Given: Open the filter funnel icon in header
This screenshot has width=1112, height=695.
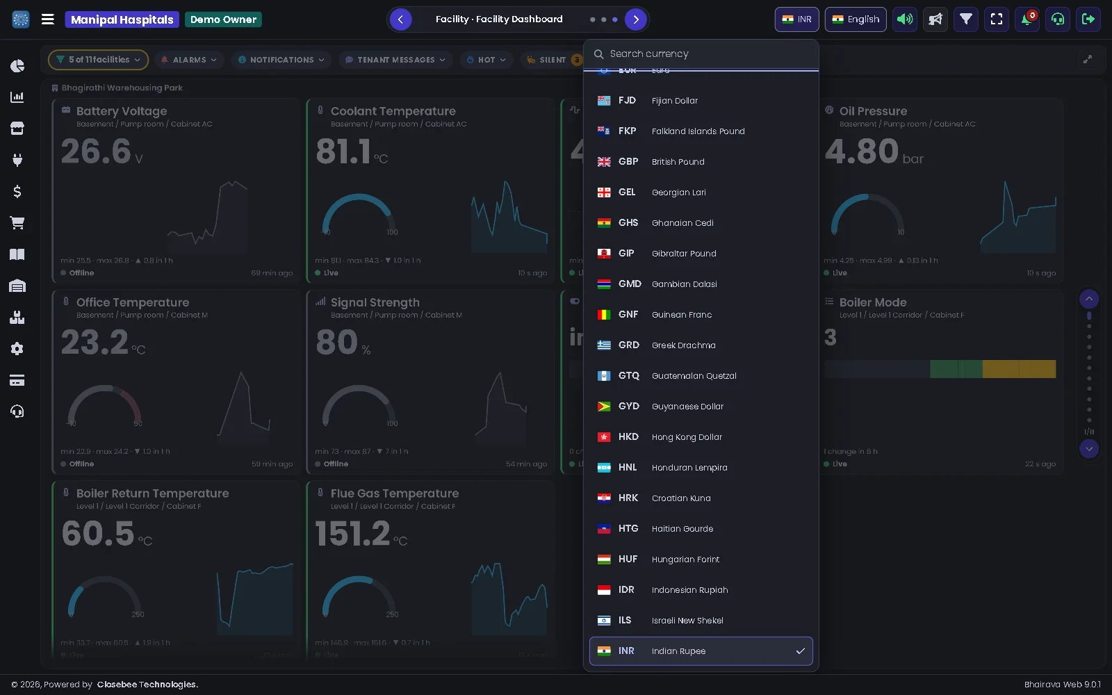Looking at the screenshot, I should pos(966,19).
